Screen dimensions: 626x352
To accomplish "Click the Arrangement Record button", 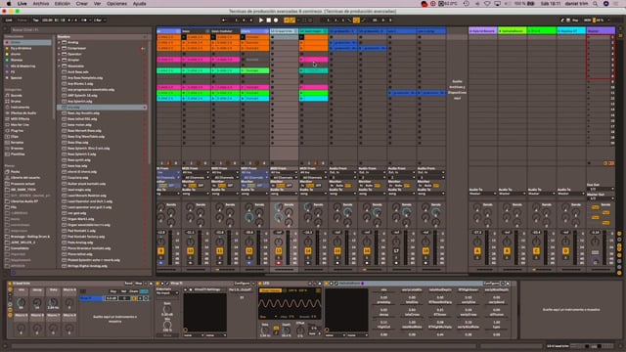I will 276,20.
